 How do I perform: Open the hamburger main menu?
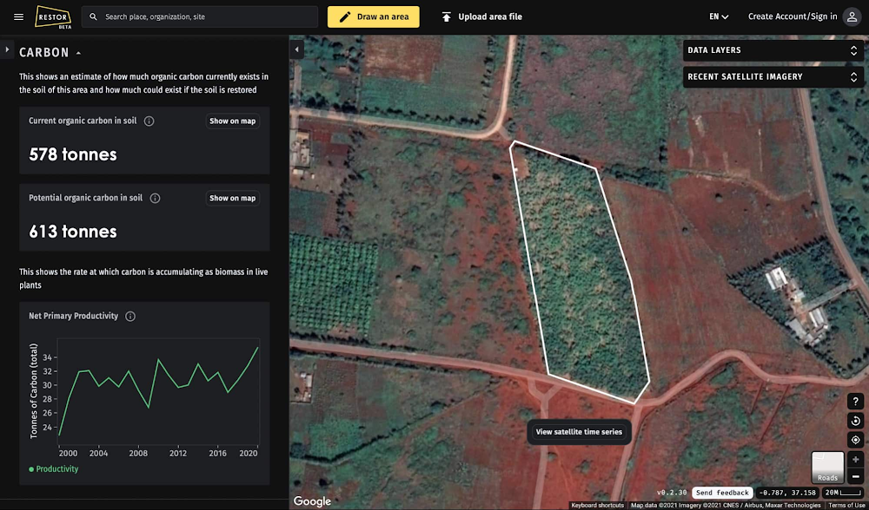[18, 16]
